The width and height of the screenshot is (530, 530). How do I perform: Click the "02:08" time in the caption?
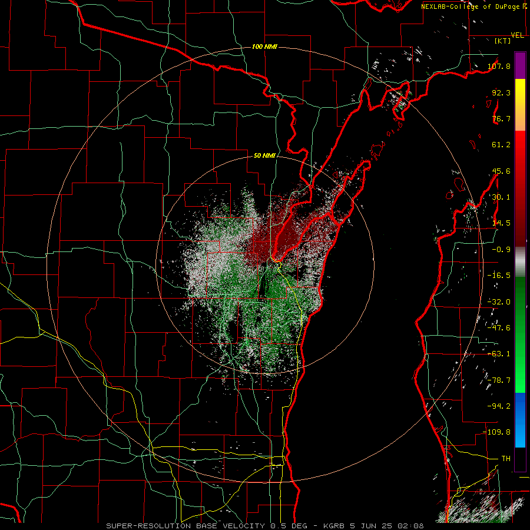[410, 526]
